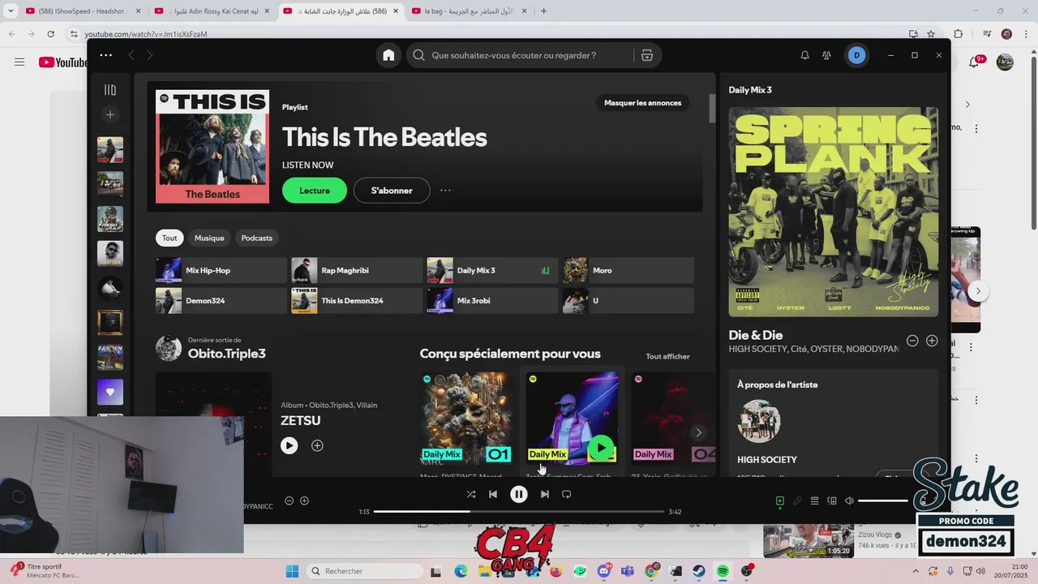The height and width of the screenshot is (584, 1038).
Task: Select the Musique filter chip
Action: [x=209, y=238]
